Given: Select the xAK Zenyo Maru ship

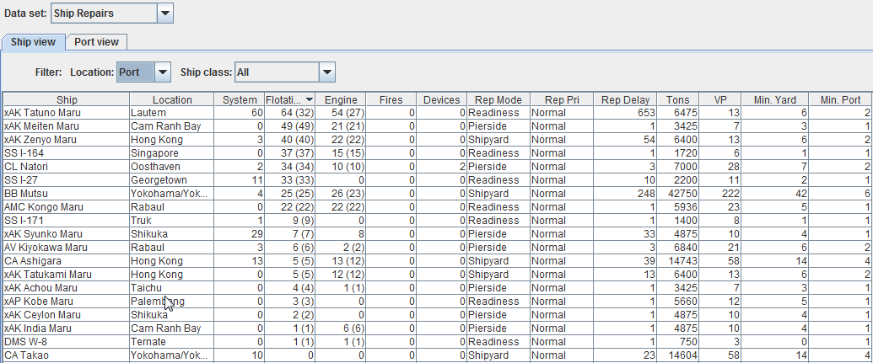Looking at the screenshot, I should point(40,140).
